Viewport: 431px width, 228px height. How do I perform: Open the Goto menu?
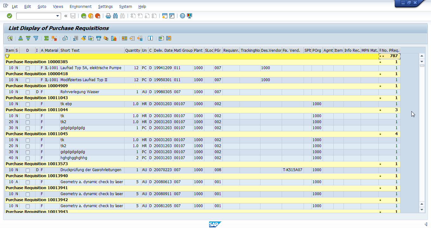coord(42,6)
